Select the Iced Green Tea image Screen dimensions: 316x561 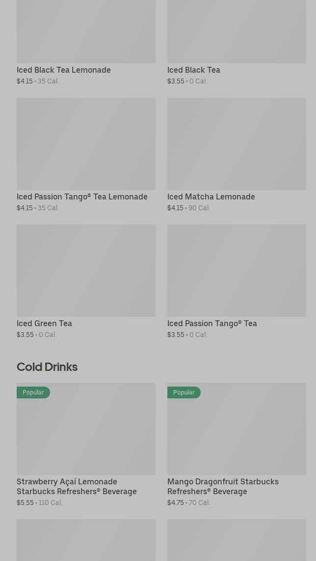tap(86, 271)
